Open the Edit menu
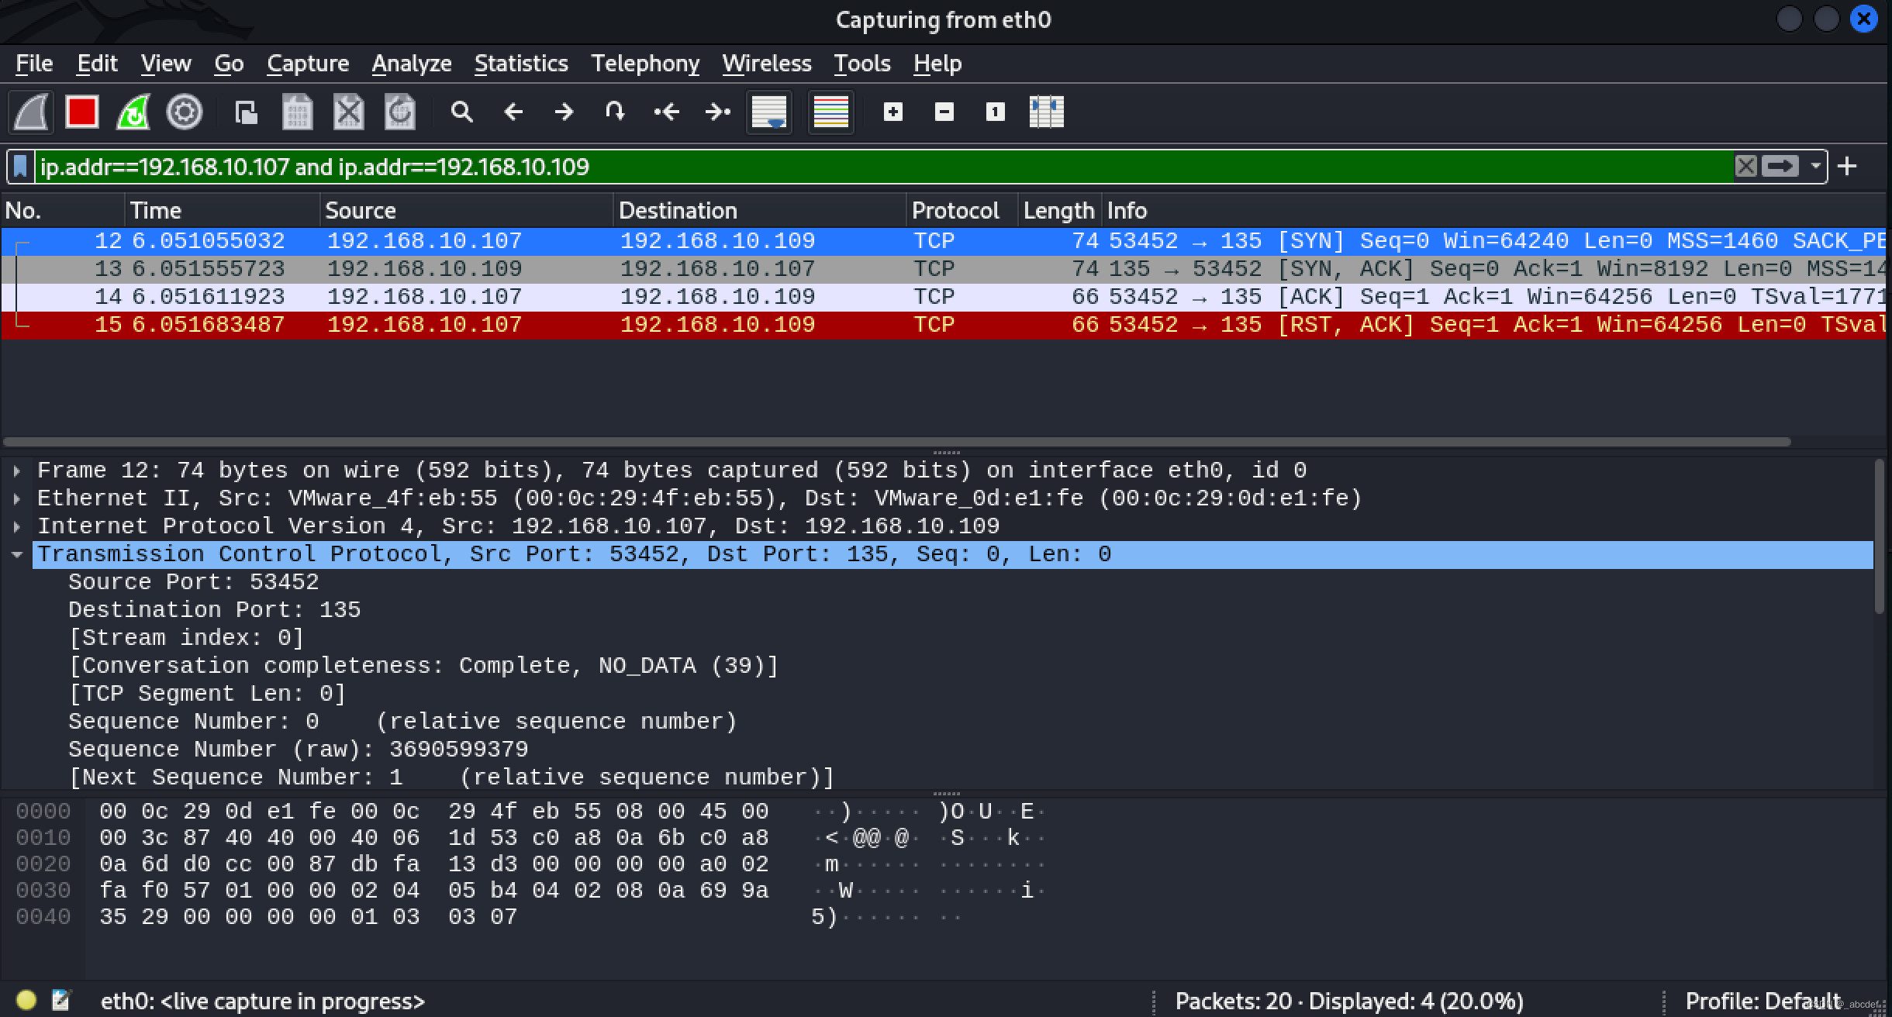This screenshot has height=1017, width=1892. pos(97,64)
